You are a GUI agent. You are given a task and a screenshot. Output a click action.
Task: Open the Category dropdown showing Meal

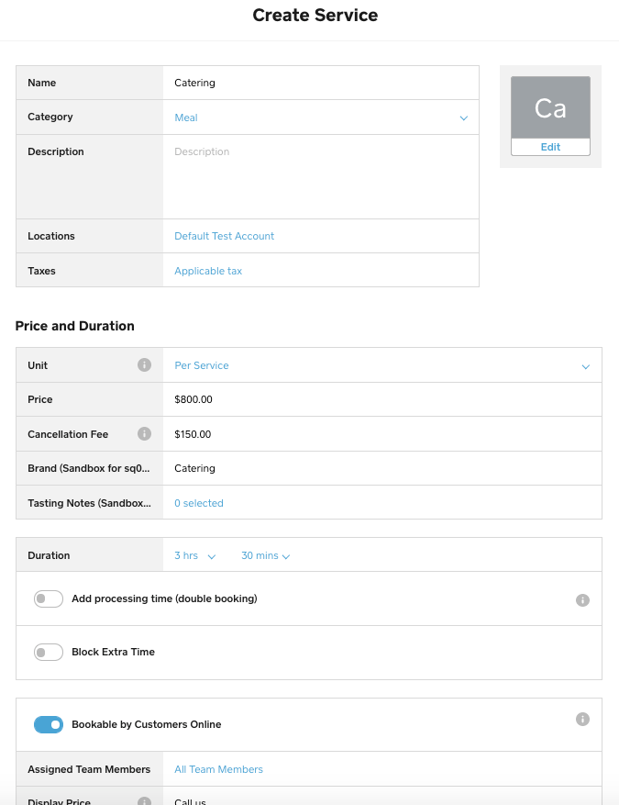click(321, 117)
